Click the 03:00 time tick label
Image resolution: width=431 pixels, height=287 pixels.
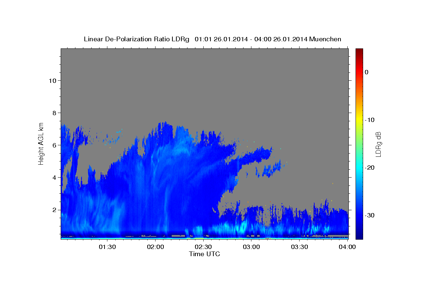coord(251,247)
